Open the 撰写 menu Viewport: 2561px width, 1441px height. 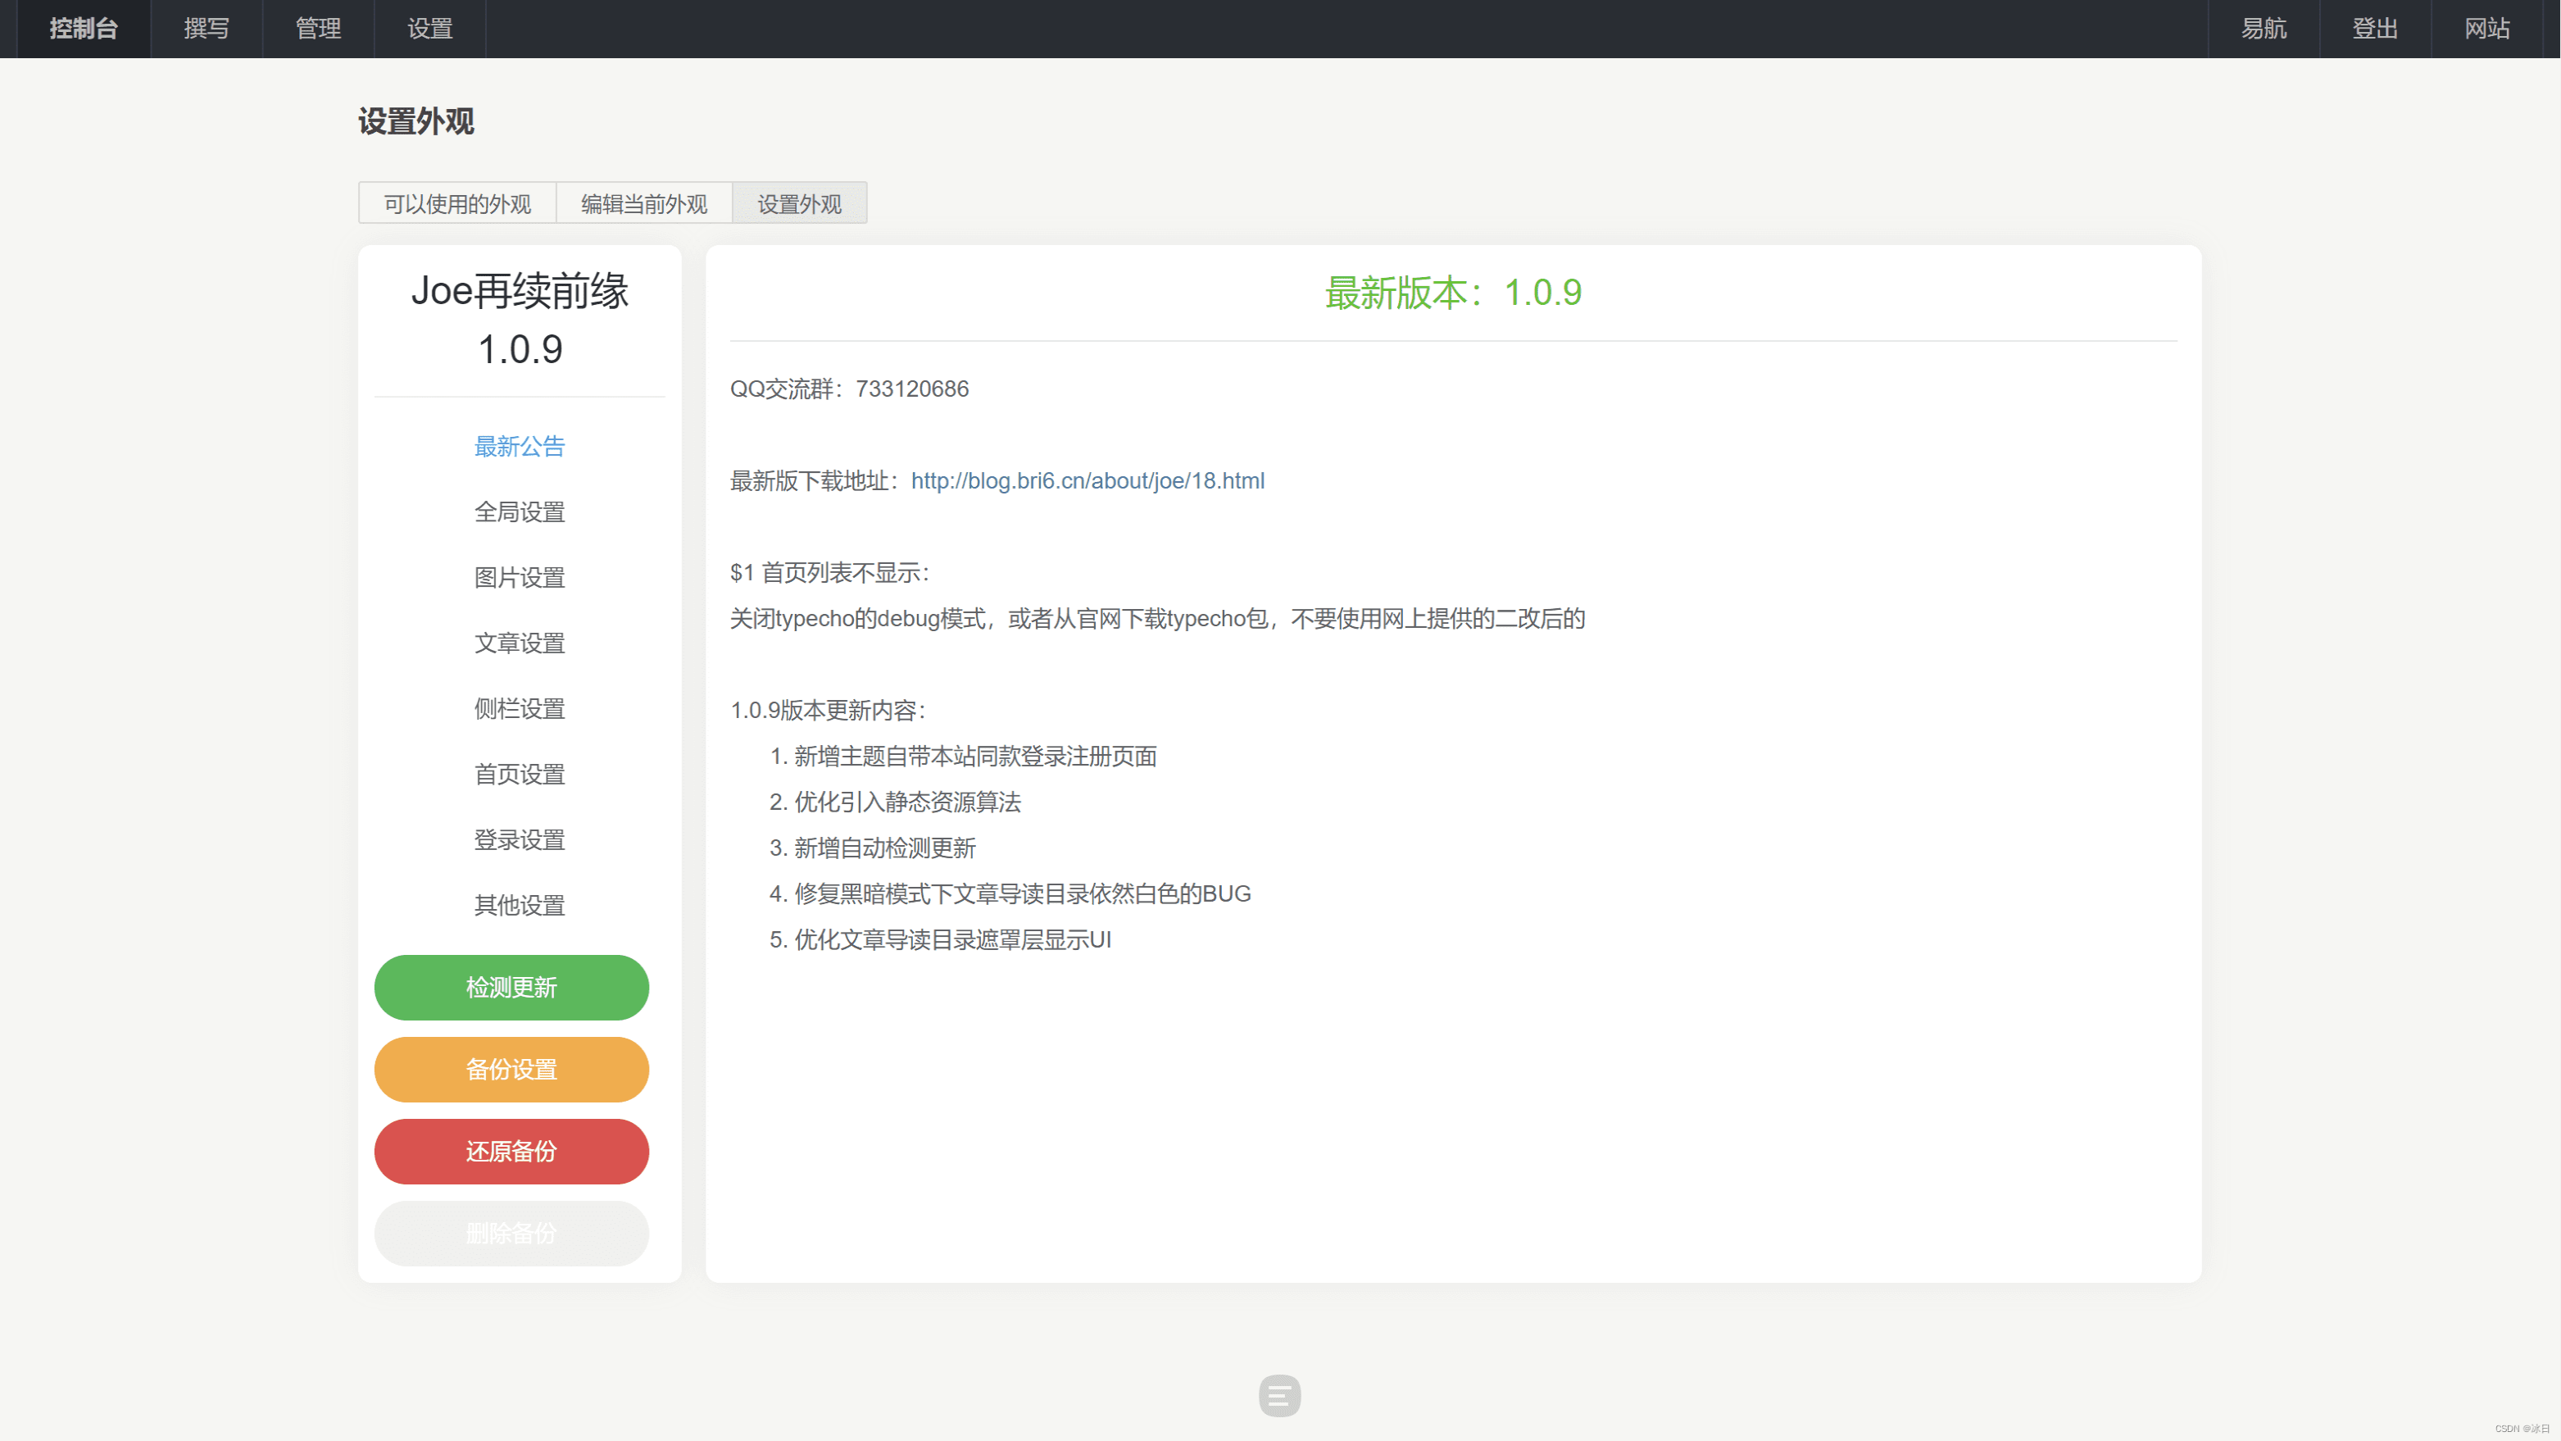[x=207, y=29]
